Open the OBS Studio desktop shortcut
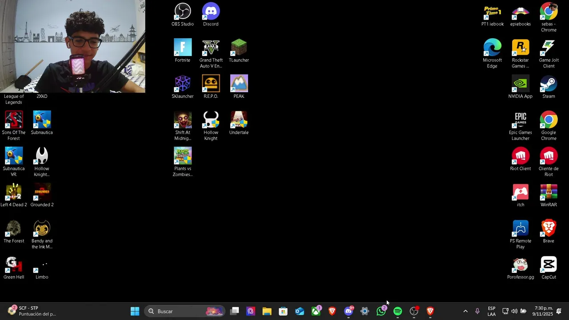The image size is (569, 320). [x=182, y=15]
